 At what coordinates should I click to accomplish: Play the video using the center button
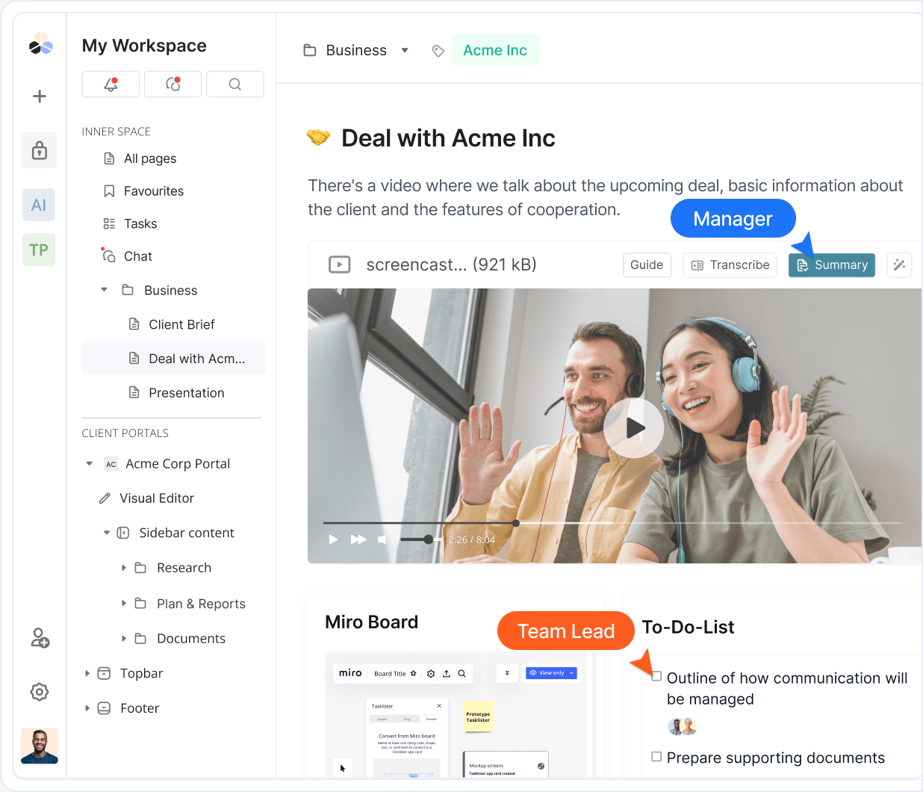(x=634, y=428)
